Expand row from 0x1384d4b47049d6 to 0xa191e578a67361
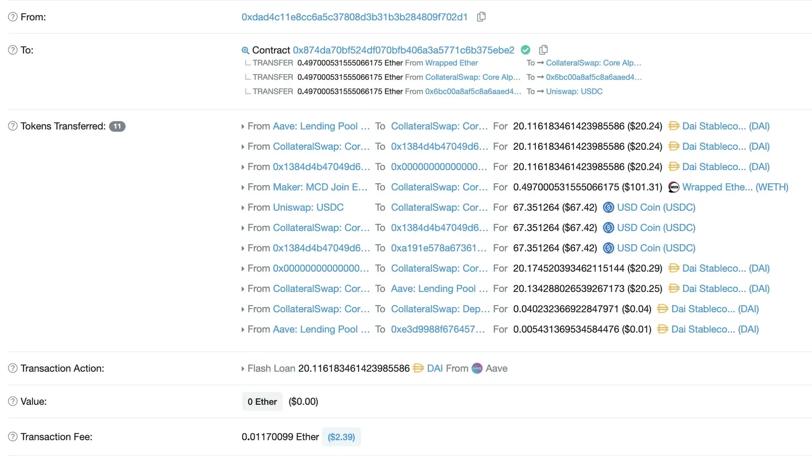 pos(243,248)
